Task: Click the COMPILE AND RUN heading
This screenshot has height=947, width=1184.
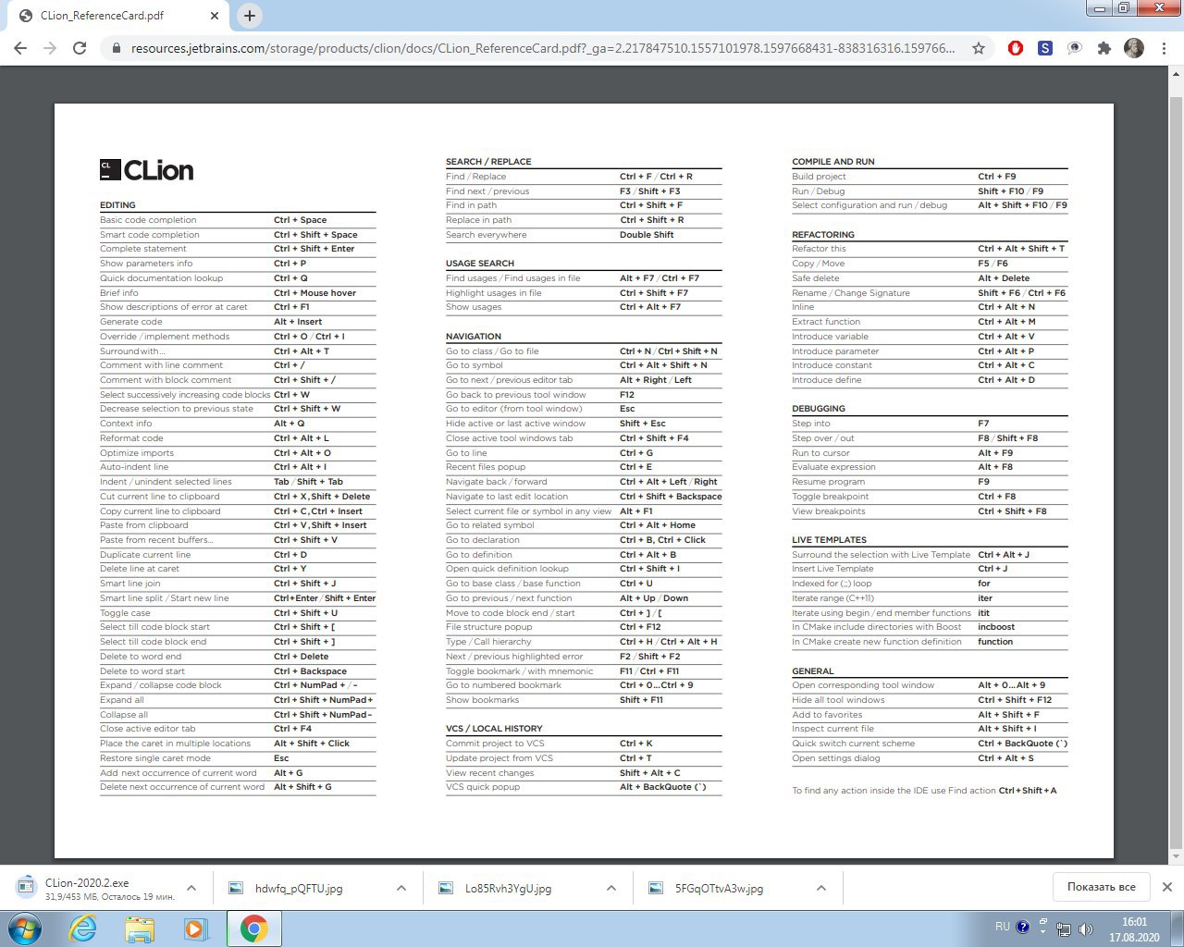Action: pos(832,162)
